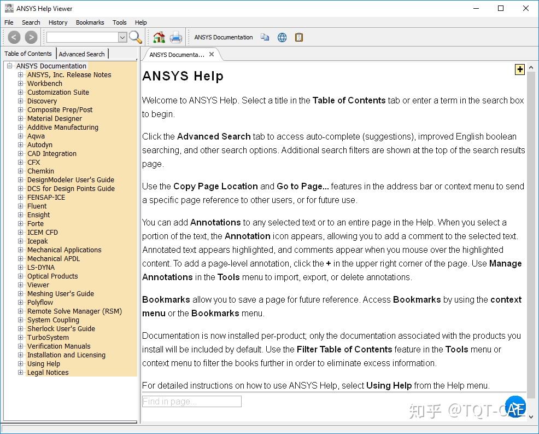Switch to the Advanced Search tab
Viewport: 539px width, 434px height.
pos(81,54)
